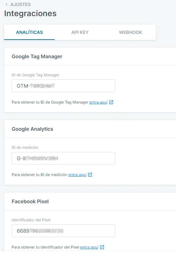Click 'entra aquí' link for Pixel identifier
The image size is (176, 258).
[x=89, y=247]
